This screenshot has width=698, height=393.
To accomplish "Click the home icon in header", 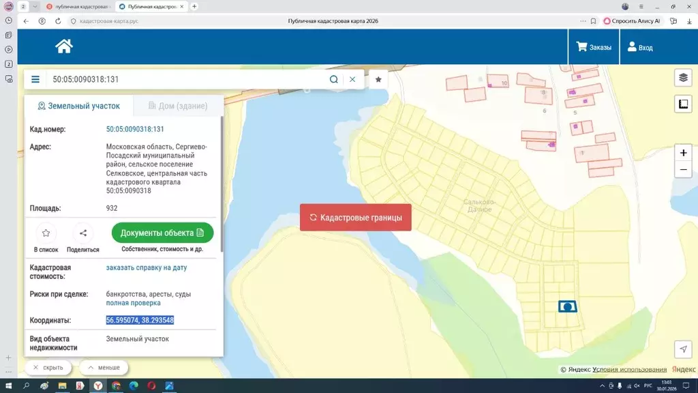I will 64,46.
